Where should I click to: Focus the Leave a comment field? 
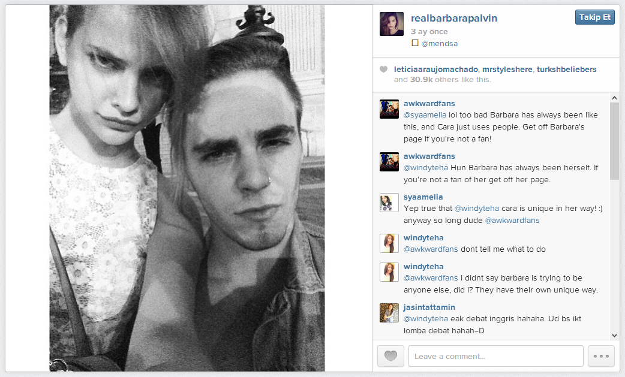pyautogui.click(x=495, y=356)
